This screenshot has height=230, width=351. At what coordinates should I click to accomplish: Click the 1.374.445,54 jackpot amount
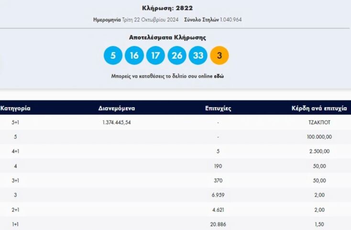(x=116, y=122)
